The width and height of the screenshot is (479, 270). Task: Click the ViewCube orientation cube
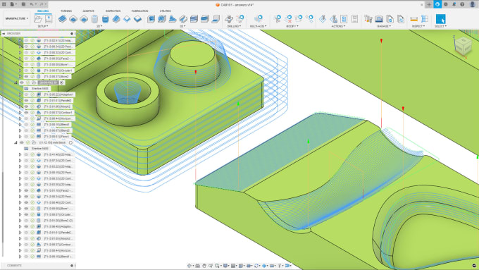coord(463,46)
